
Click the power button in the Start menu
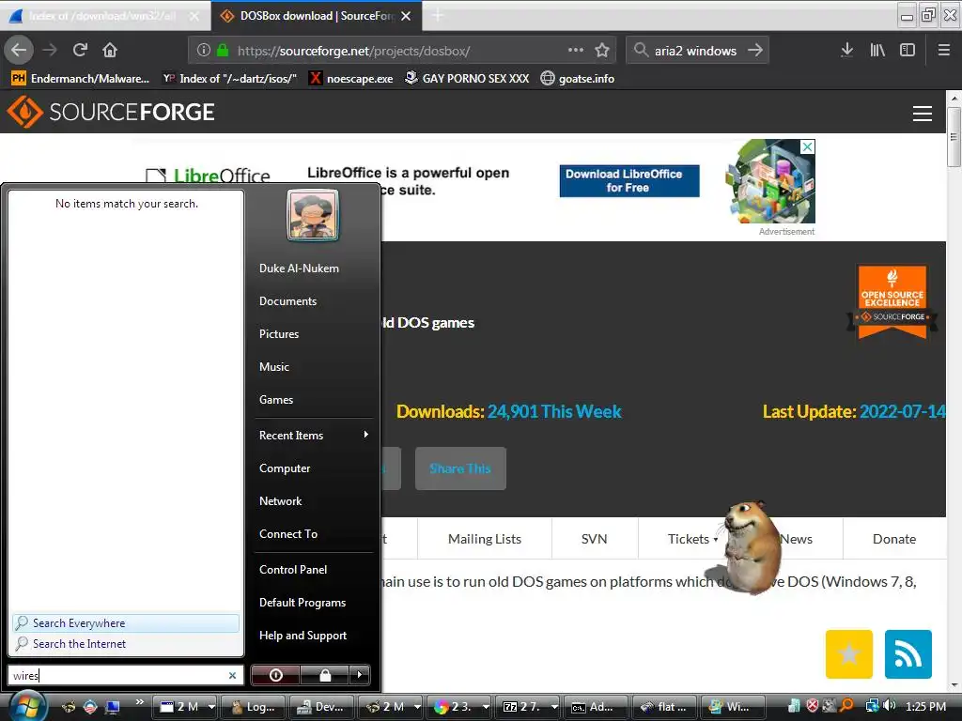tap(276, 675)
